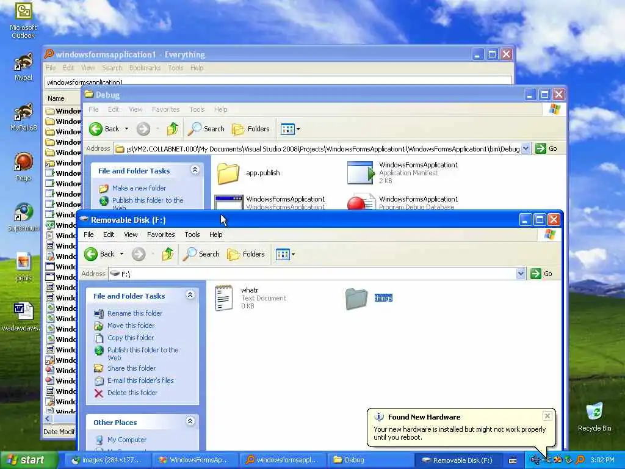Click My Computer under Other Places

[127, 440]
